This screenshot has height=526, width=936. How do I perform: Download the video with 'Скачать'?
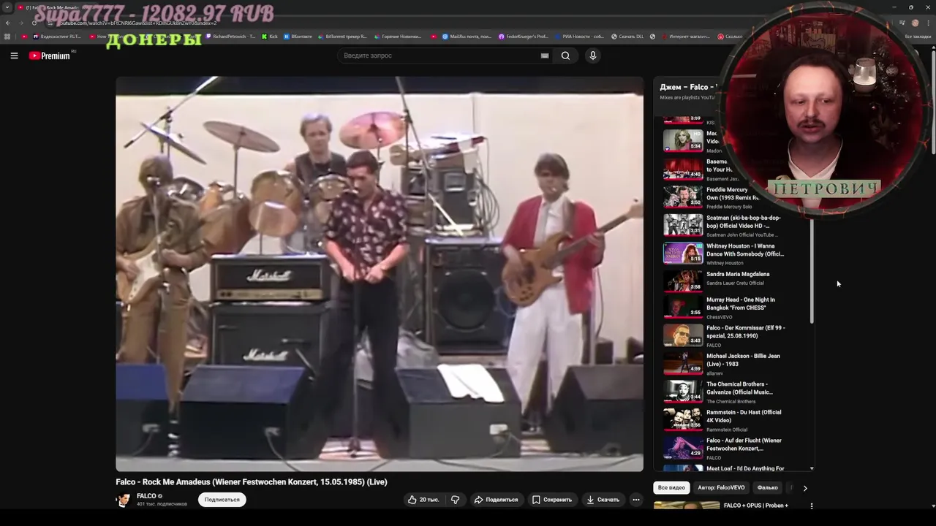(603, 500)
